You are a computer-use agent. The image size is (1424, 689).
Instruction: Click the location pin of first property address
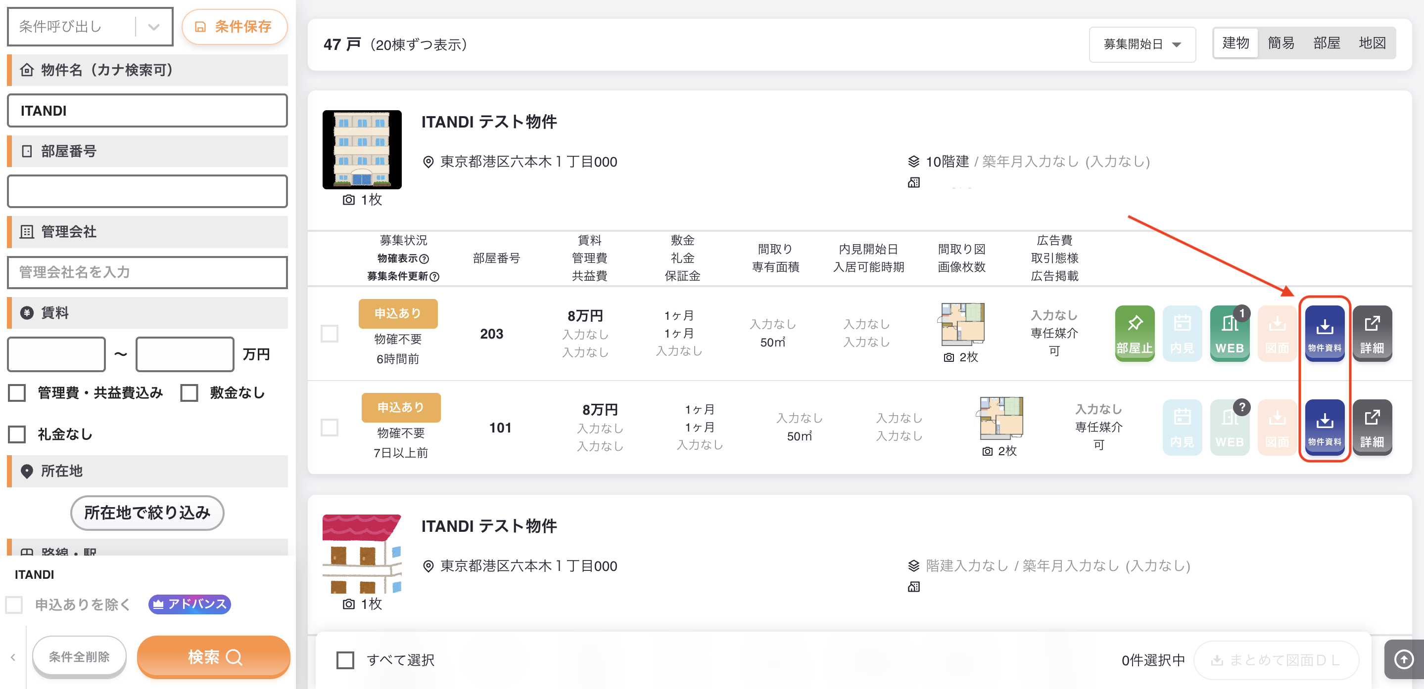428,162
